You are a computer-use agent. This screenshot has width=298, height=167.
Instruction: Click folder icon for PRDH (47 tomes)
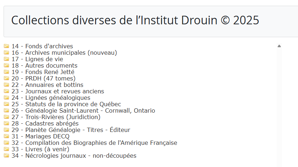pyautogui.click(x=6, y=78)
